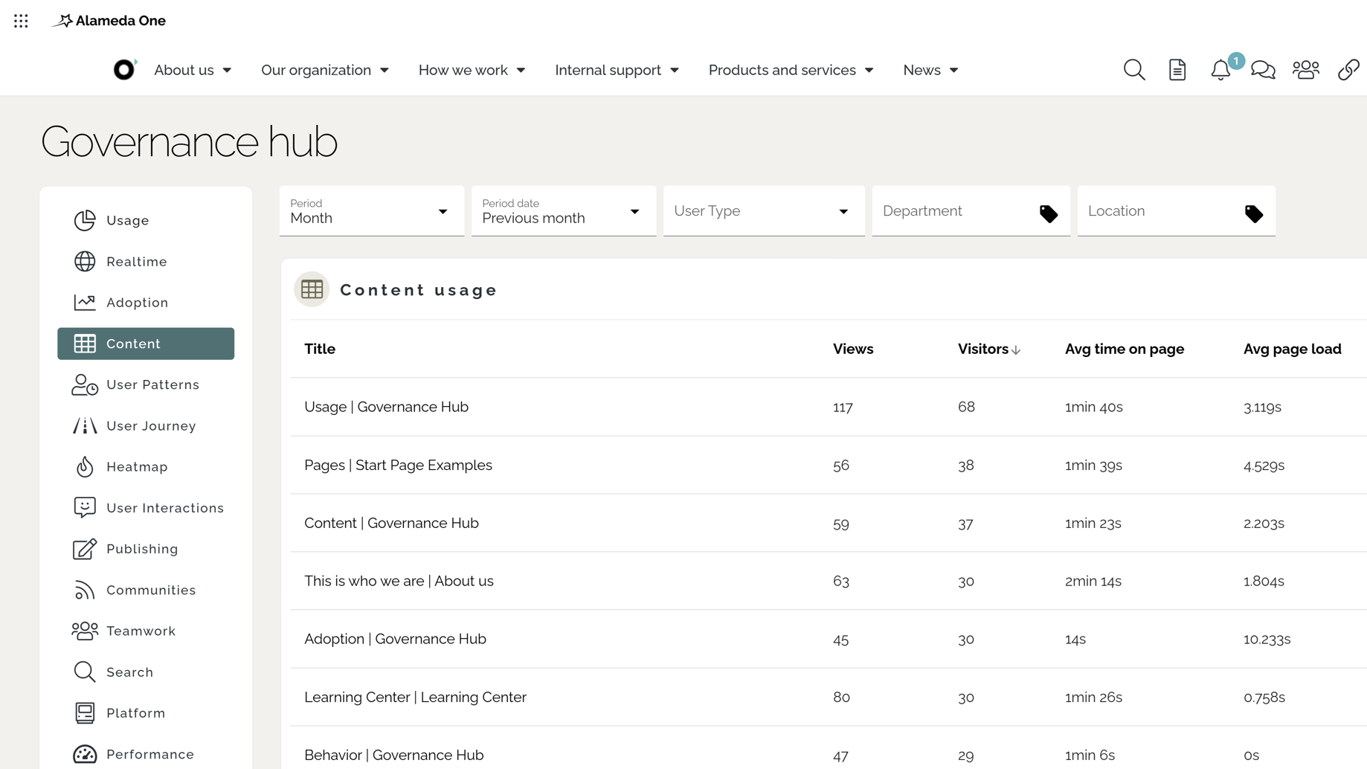Click the User Patterns person-clock icon
Image resolution: width=1367 pixels, height=769 pixels.
[85, 384]
